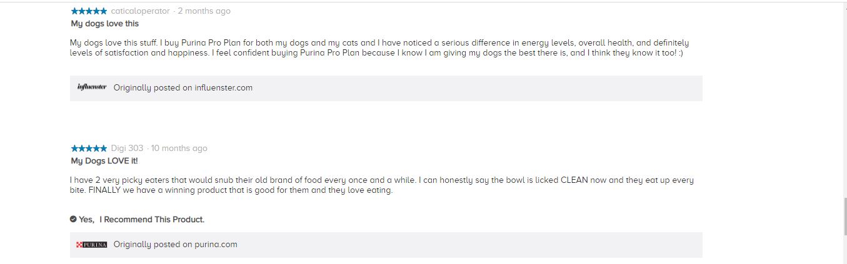Click the Purina logo icon
This screenshot has height=264, width=847.
pos(92,245)
